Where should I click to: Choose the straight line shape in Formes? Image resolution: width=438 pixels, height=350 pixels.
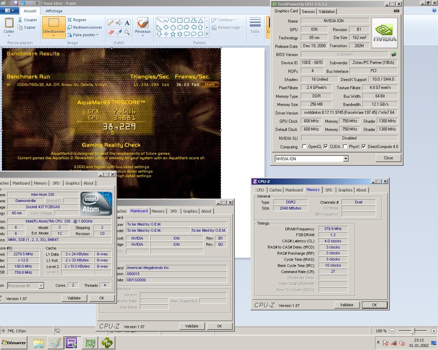tap(159, 21)
